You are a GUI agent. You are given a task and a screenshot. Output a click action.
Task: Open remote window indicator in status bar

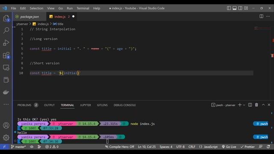pos(4,147)
